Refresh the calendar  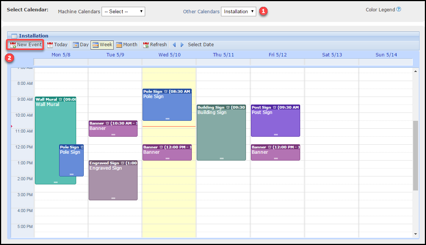(155, 45)
